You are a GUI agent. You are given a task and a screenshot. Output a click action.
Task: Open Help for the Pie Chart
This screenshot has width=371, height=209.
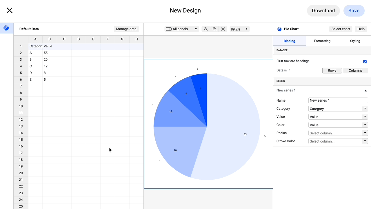(361, 29)
